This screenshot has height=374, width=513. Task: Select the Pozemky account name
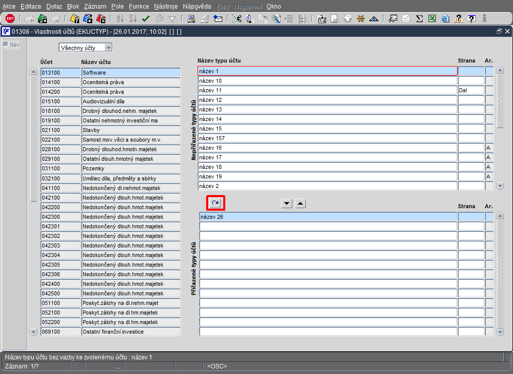[131, 168]
